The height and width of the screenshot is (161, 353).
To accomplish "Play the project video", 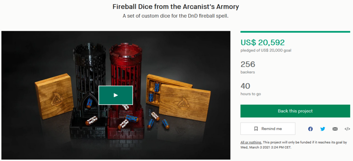I will [x=116, y=95].
